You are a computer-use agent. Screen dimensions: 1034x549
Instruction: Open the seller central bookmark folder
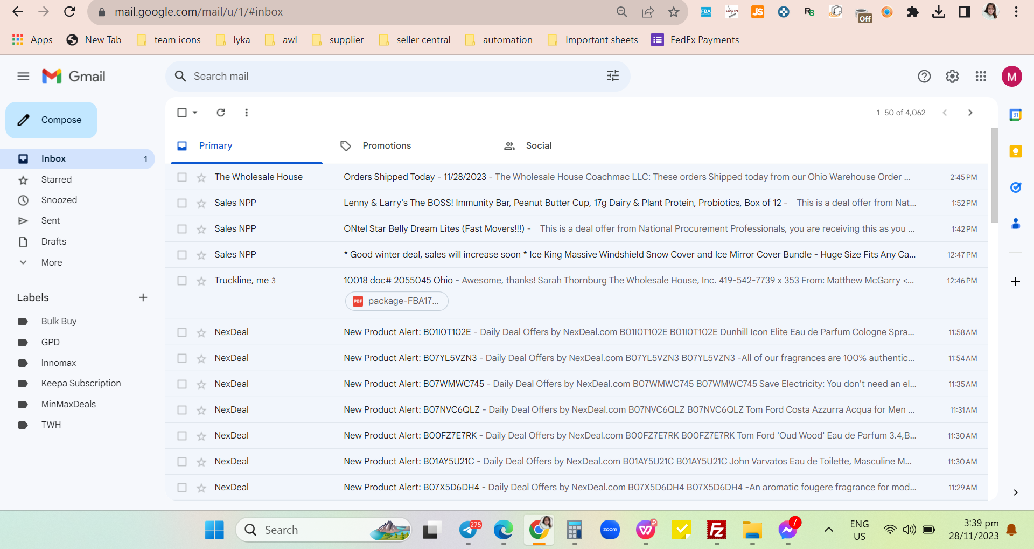415,40
